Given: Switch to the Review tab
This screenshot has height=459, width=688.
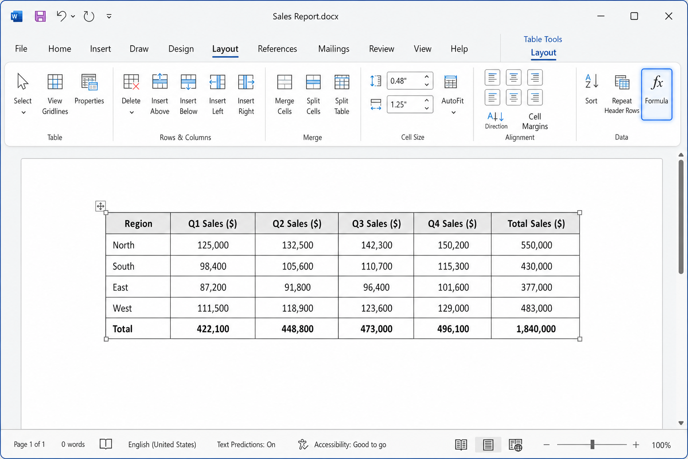Looking at the screenshot, I should (x=382, y=49).
